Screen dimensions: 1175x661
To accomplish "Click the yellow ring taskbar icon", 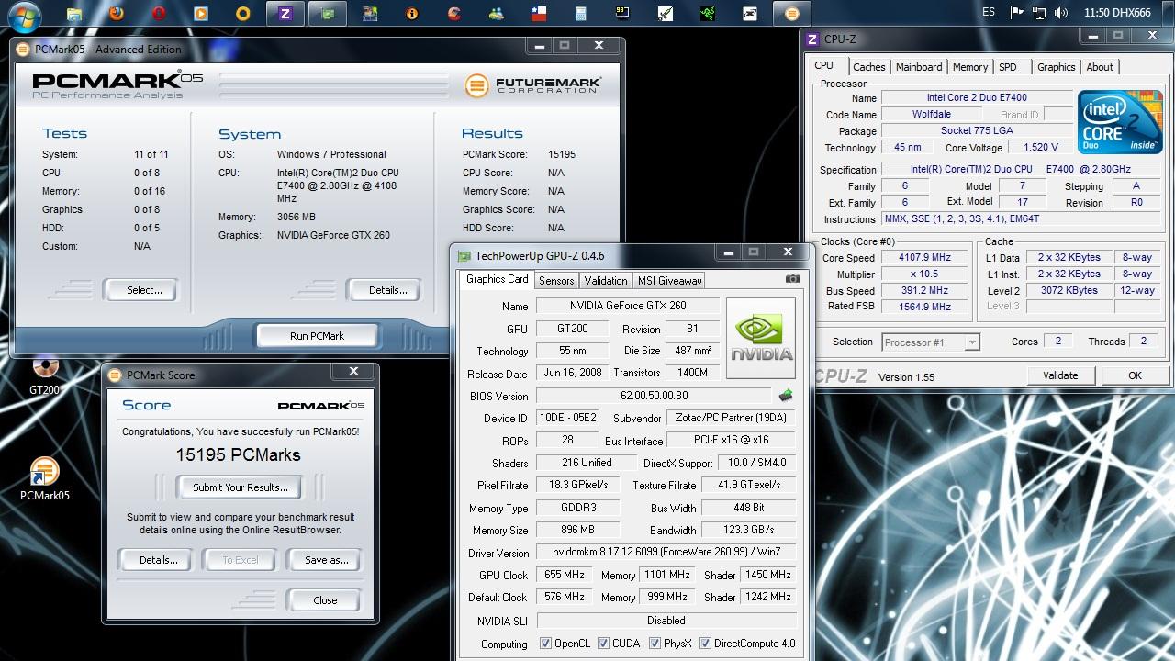I will pos(243,14).
